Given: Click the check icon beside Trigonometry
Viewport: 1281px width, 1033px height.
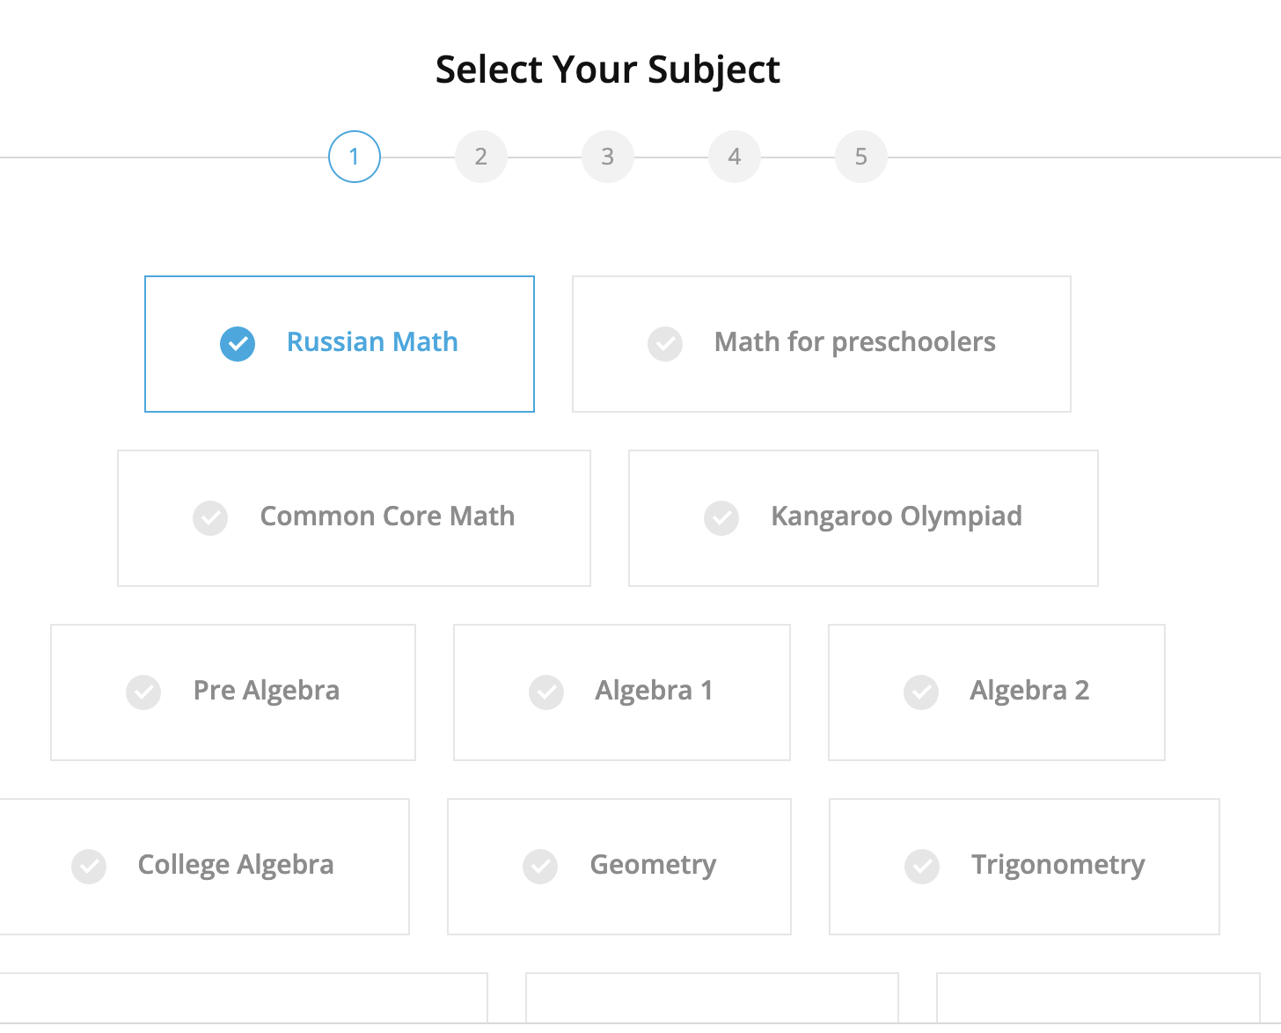Looking at the screenshot, I should pos(922,867).
